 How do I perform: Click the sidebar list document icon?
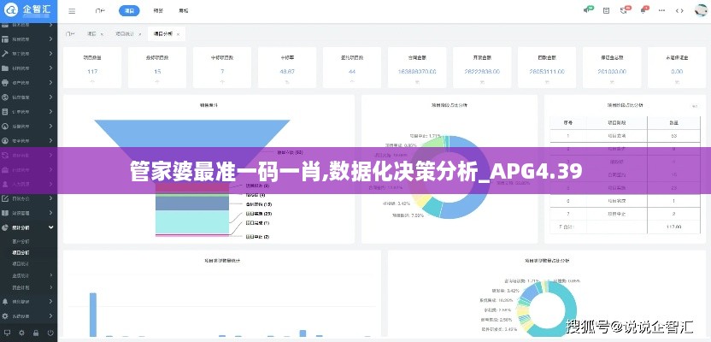tap(5, 112)
